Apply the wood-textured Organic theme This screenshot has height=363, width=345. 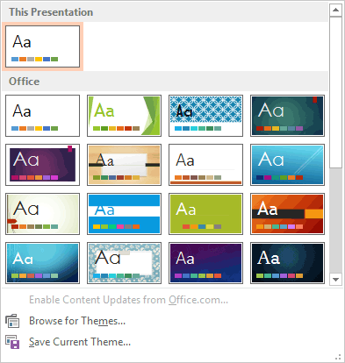coord(124,165)
